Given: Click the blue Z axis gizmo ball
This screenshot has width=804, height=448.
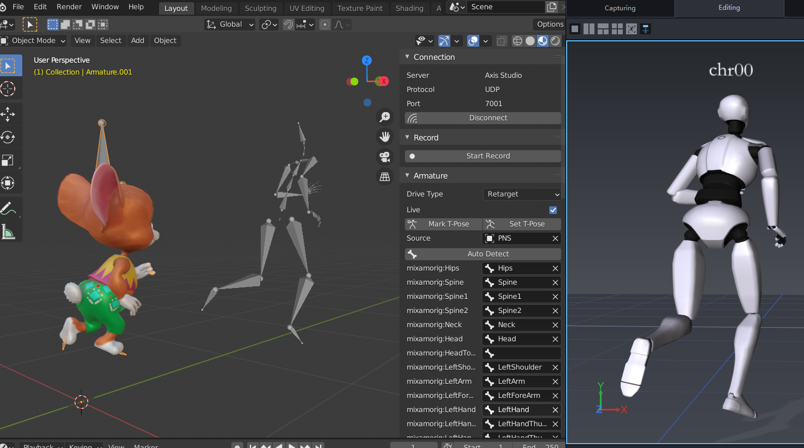Looking at the screenshot, I should (x=367, y=60).
